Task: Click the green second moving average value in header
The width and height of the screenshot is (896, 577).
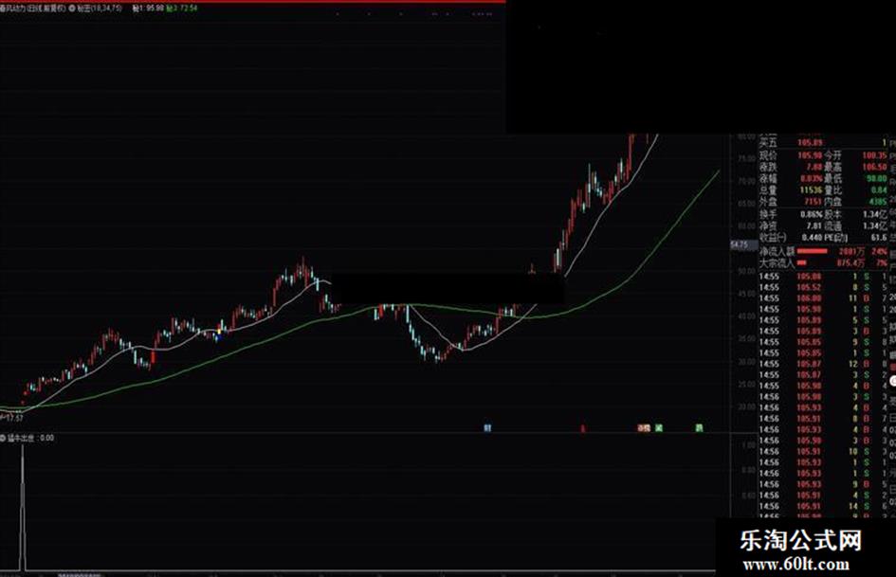Action: 182,9
